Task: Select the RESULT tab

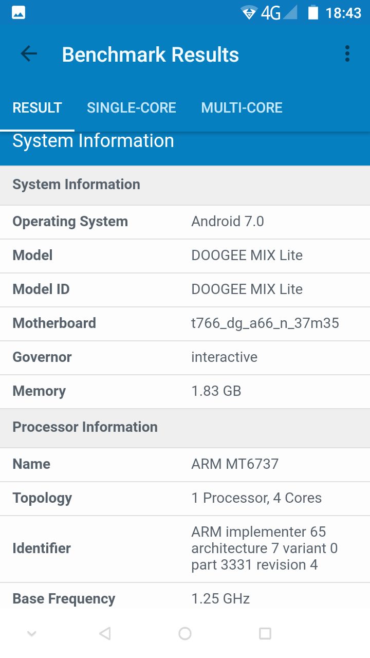Action: click(37, 108)
